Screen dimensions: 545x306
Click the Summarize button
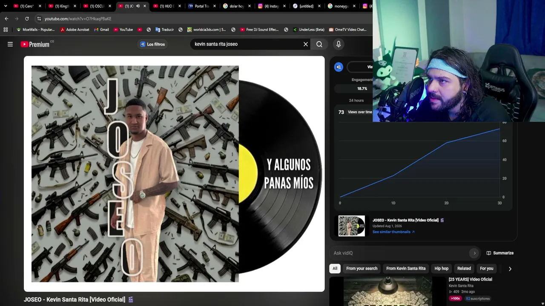[500, 253]
